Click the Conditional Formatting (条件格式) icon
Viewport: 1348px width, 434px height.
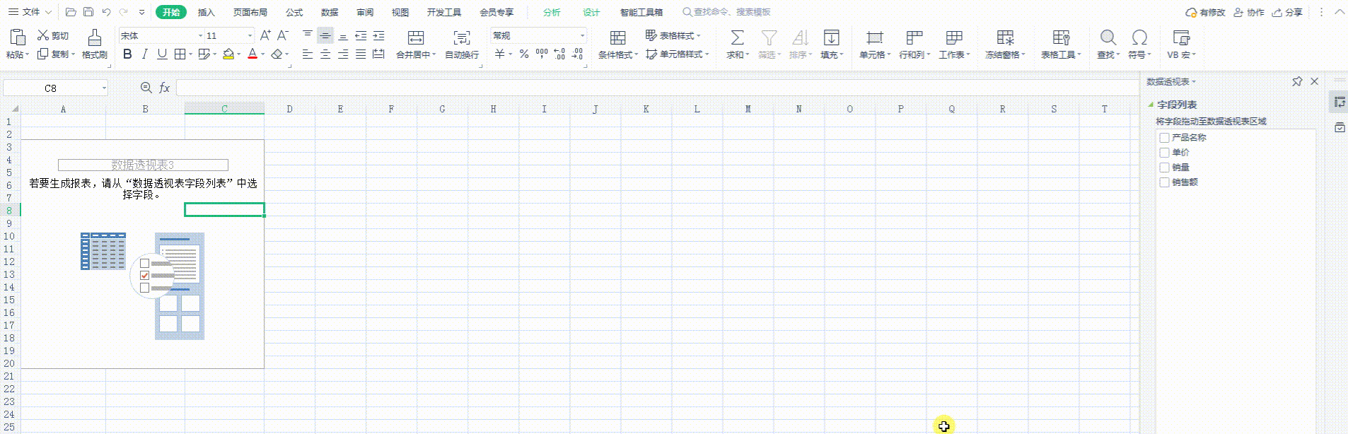[617, 37]
